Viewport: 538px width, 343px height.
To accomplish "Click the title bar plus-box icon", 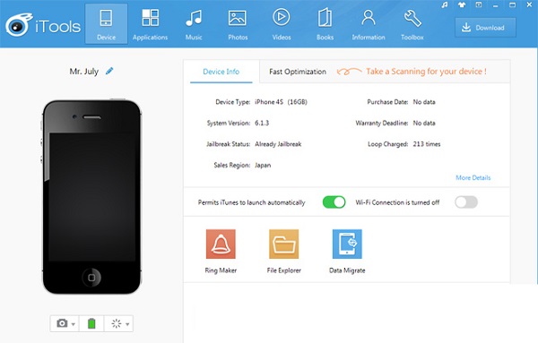I will 478,4.
